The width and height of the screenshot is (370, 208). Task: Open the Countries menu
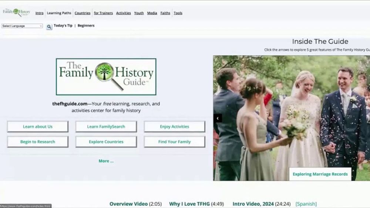coord(83,13)
